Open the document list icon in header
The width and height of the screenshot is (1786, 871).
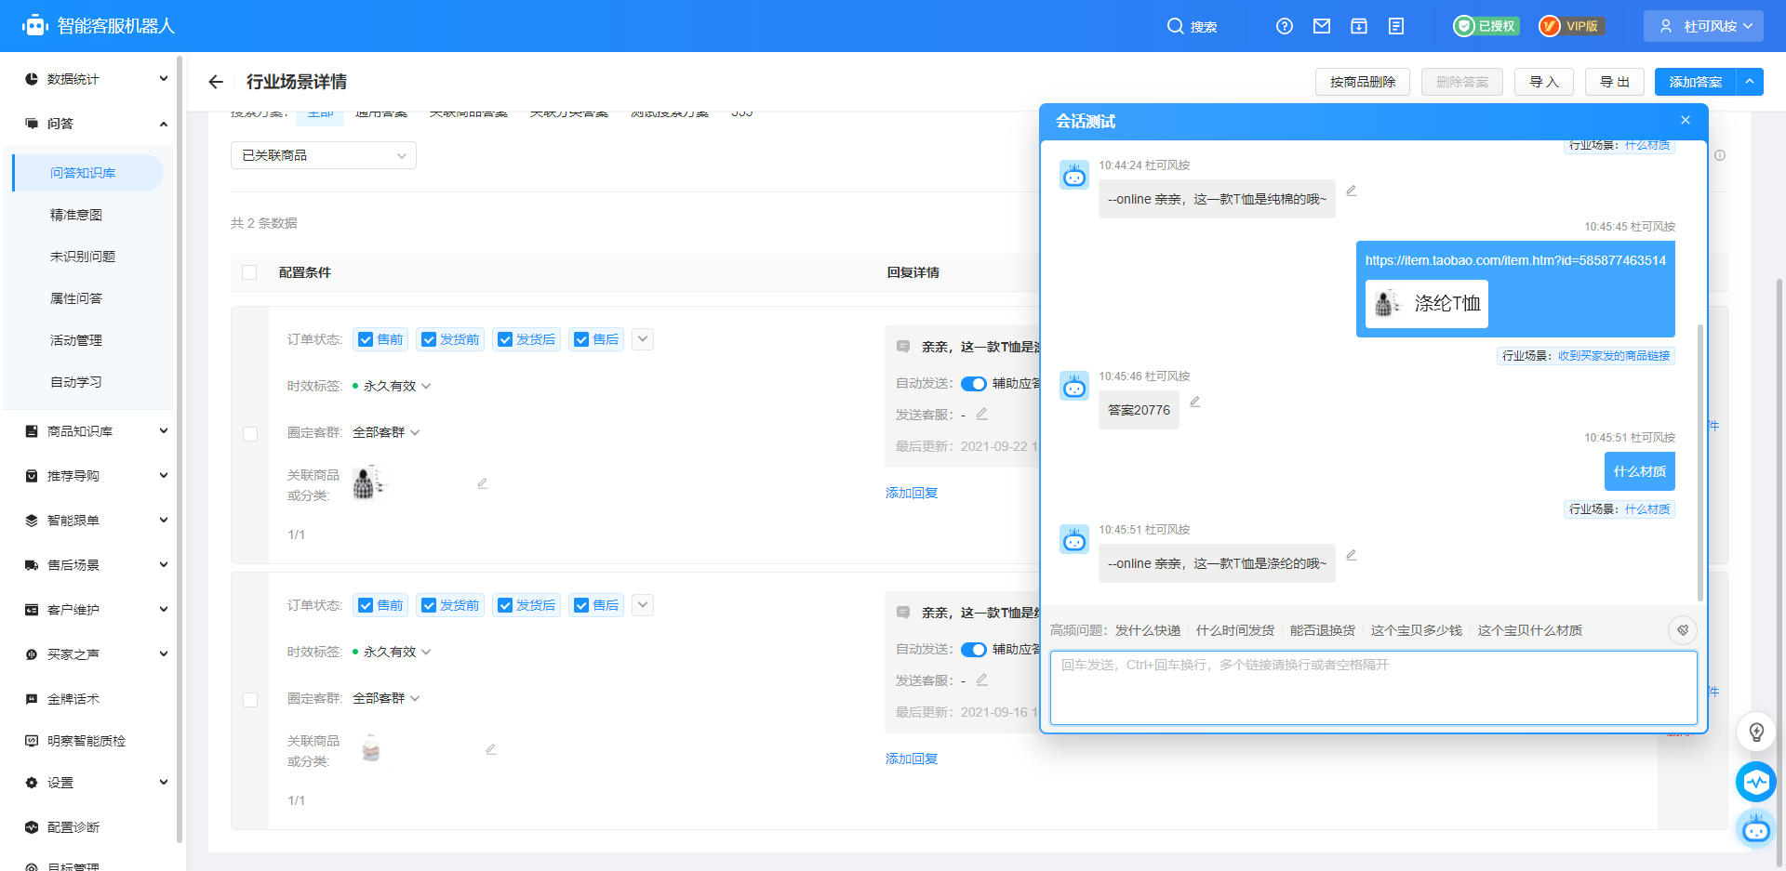[1396, 26]
